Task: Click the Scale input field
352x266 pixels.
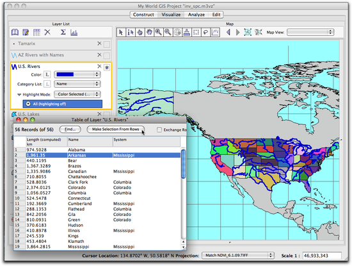Action: coord(322,256)
